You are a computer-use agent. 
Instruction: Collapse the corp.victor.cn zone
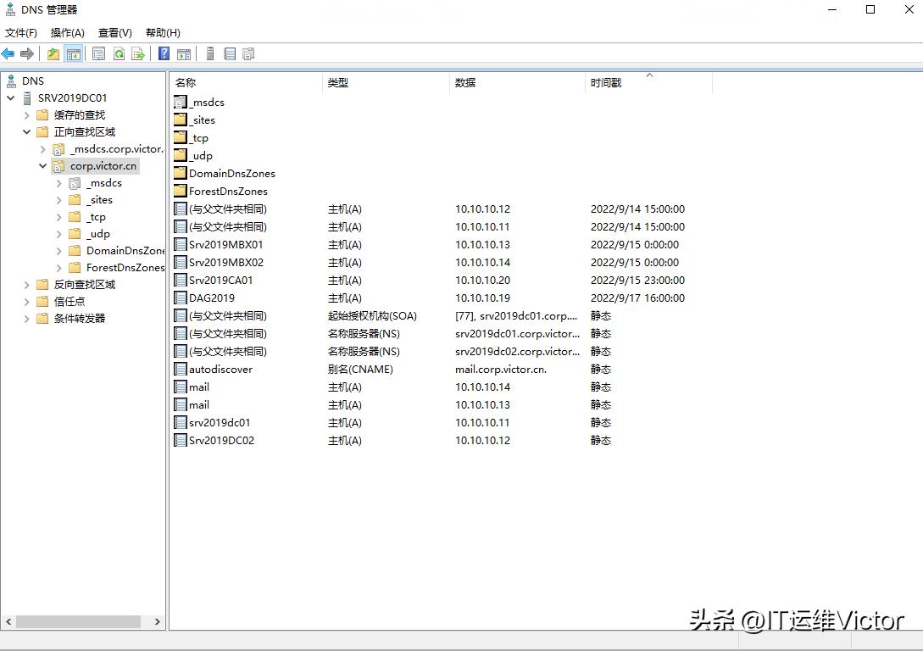coord(42,165)
